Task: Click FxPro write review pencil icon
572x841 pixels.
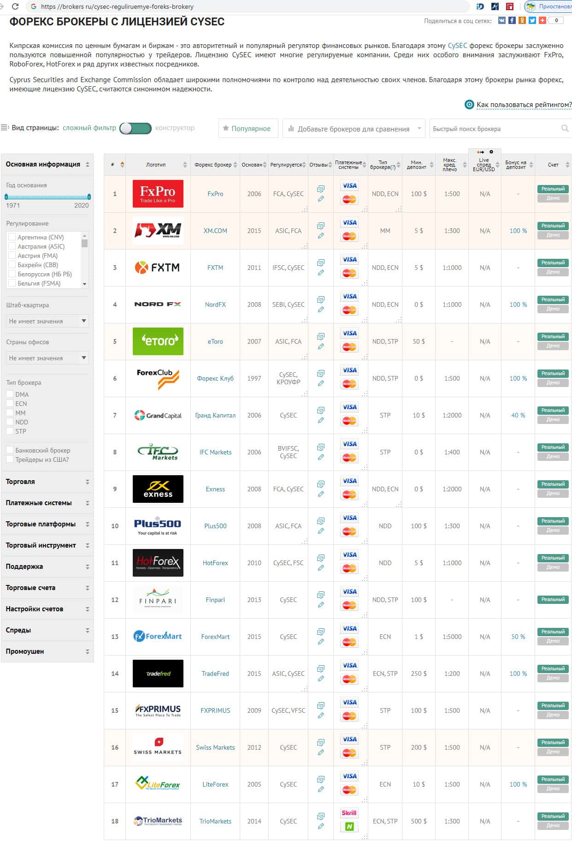Action: 321,199
